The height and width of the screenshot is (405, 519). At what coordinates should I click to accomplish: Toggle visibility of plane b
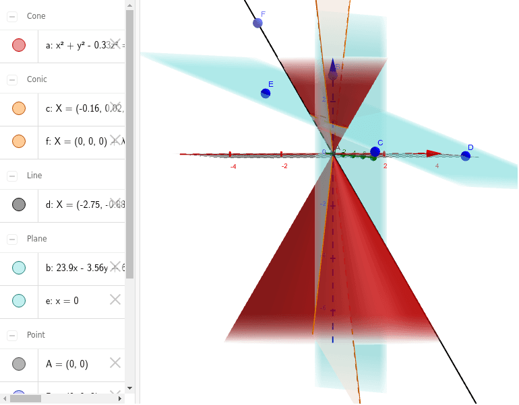(x=19, y=268)
